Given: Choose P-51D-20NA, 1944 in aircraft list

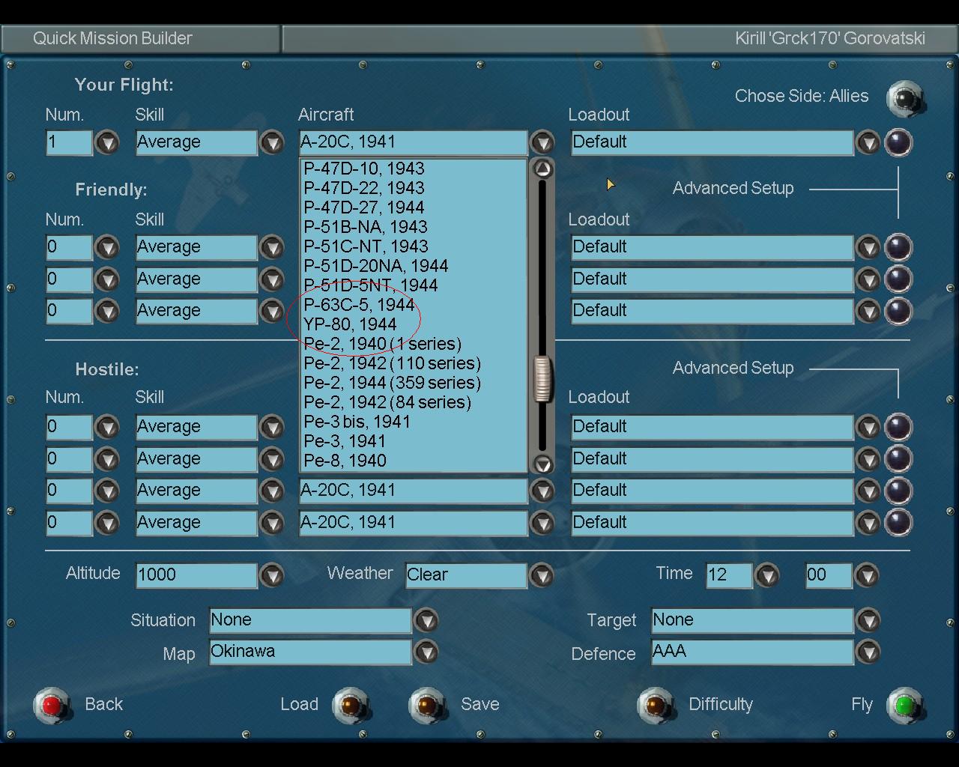Looking at the screenshot, I should (375, 266).
